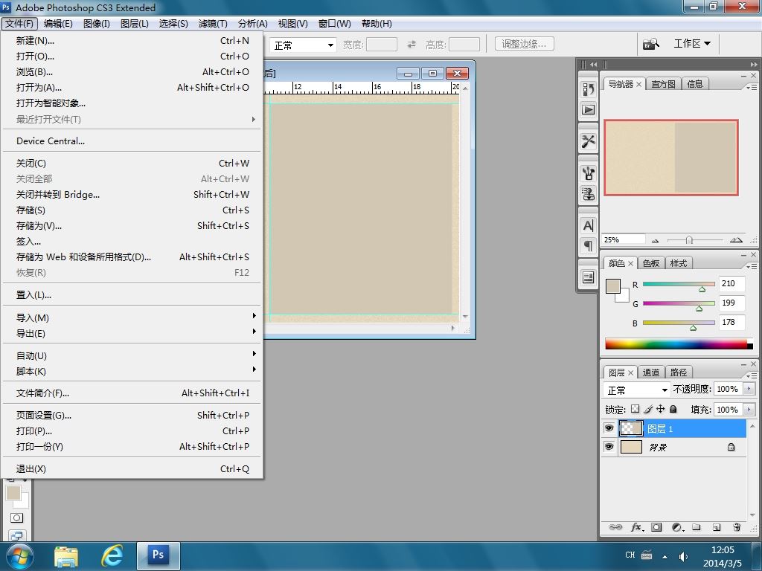Click the fx layer style icon

[637, 527]
